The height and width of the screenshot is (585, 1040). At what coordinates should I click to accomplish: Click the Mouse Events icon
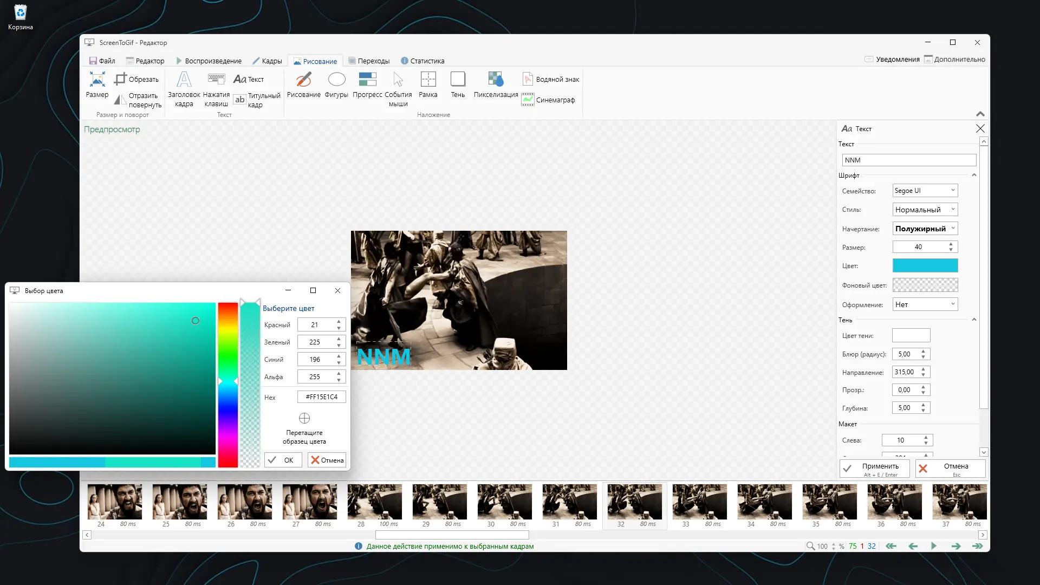click(398, 80)
